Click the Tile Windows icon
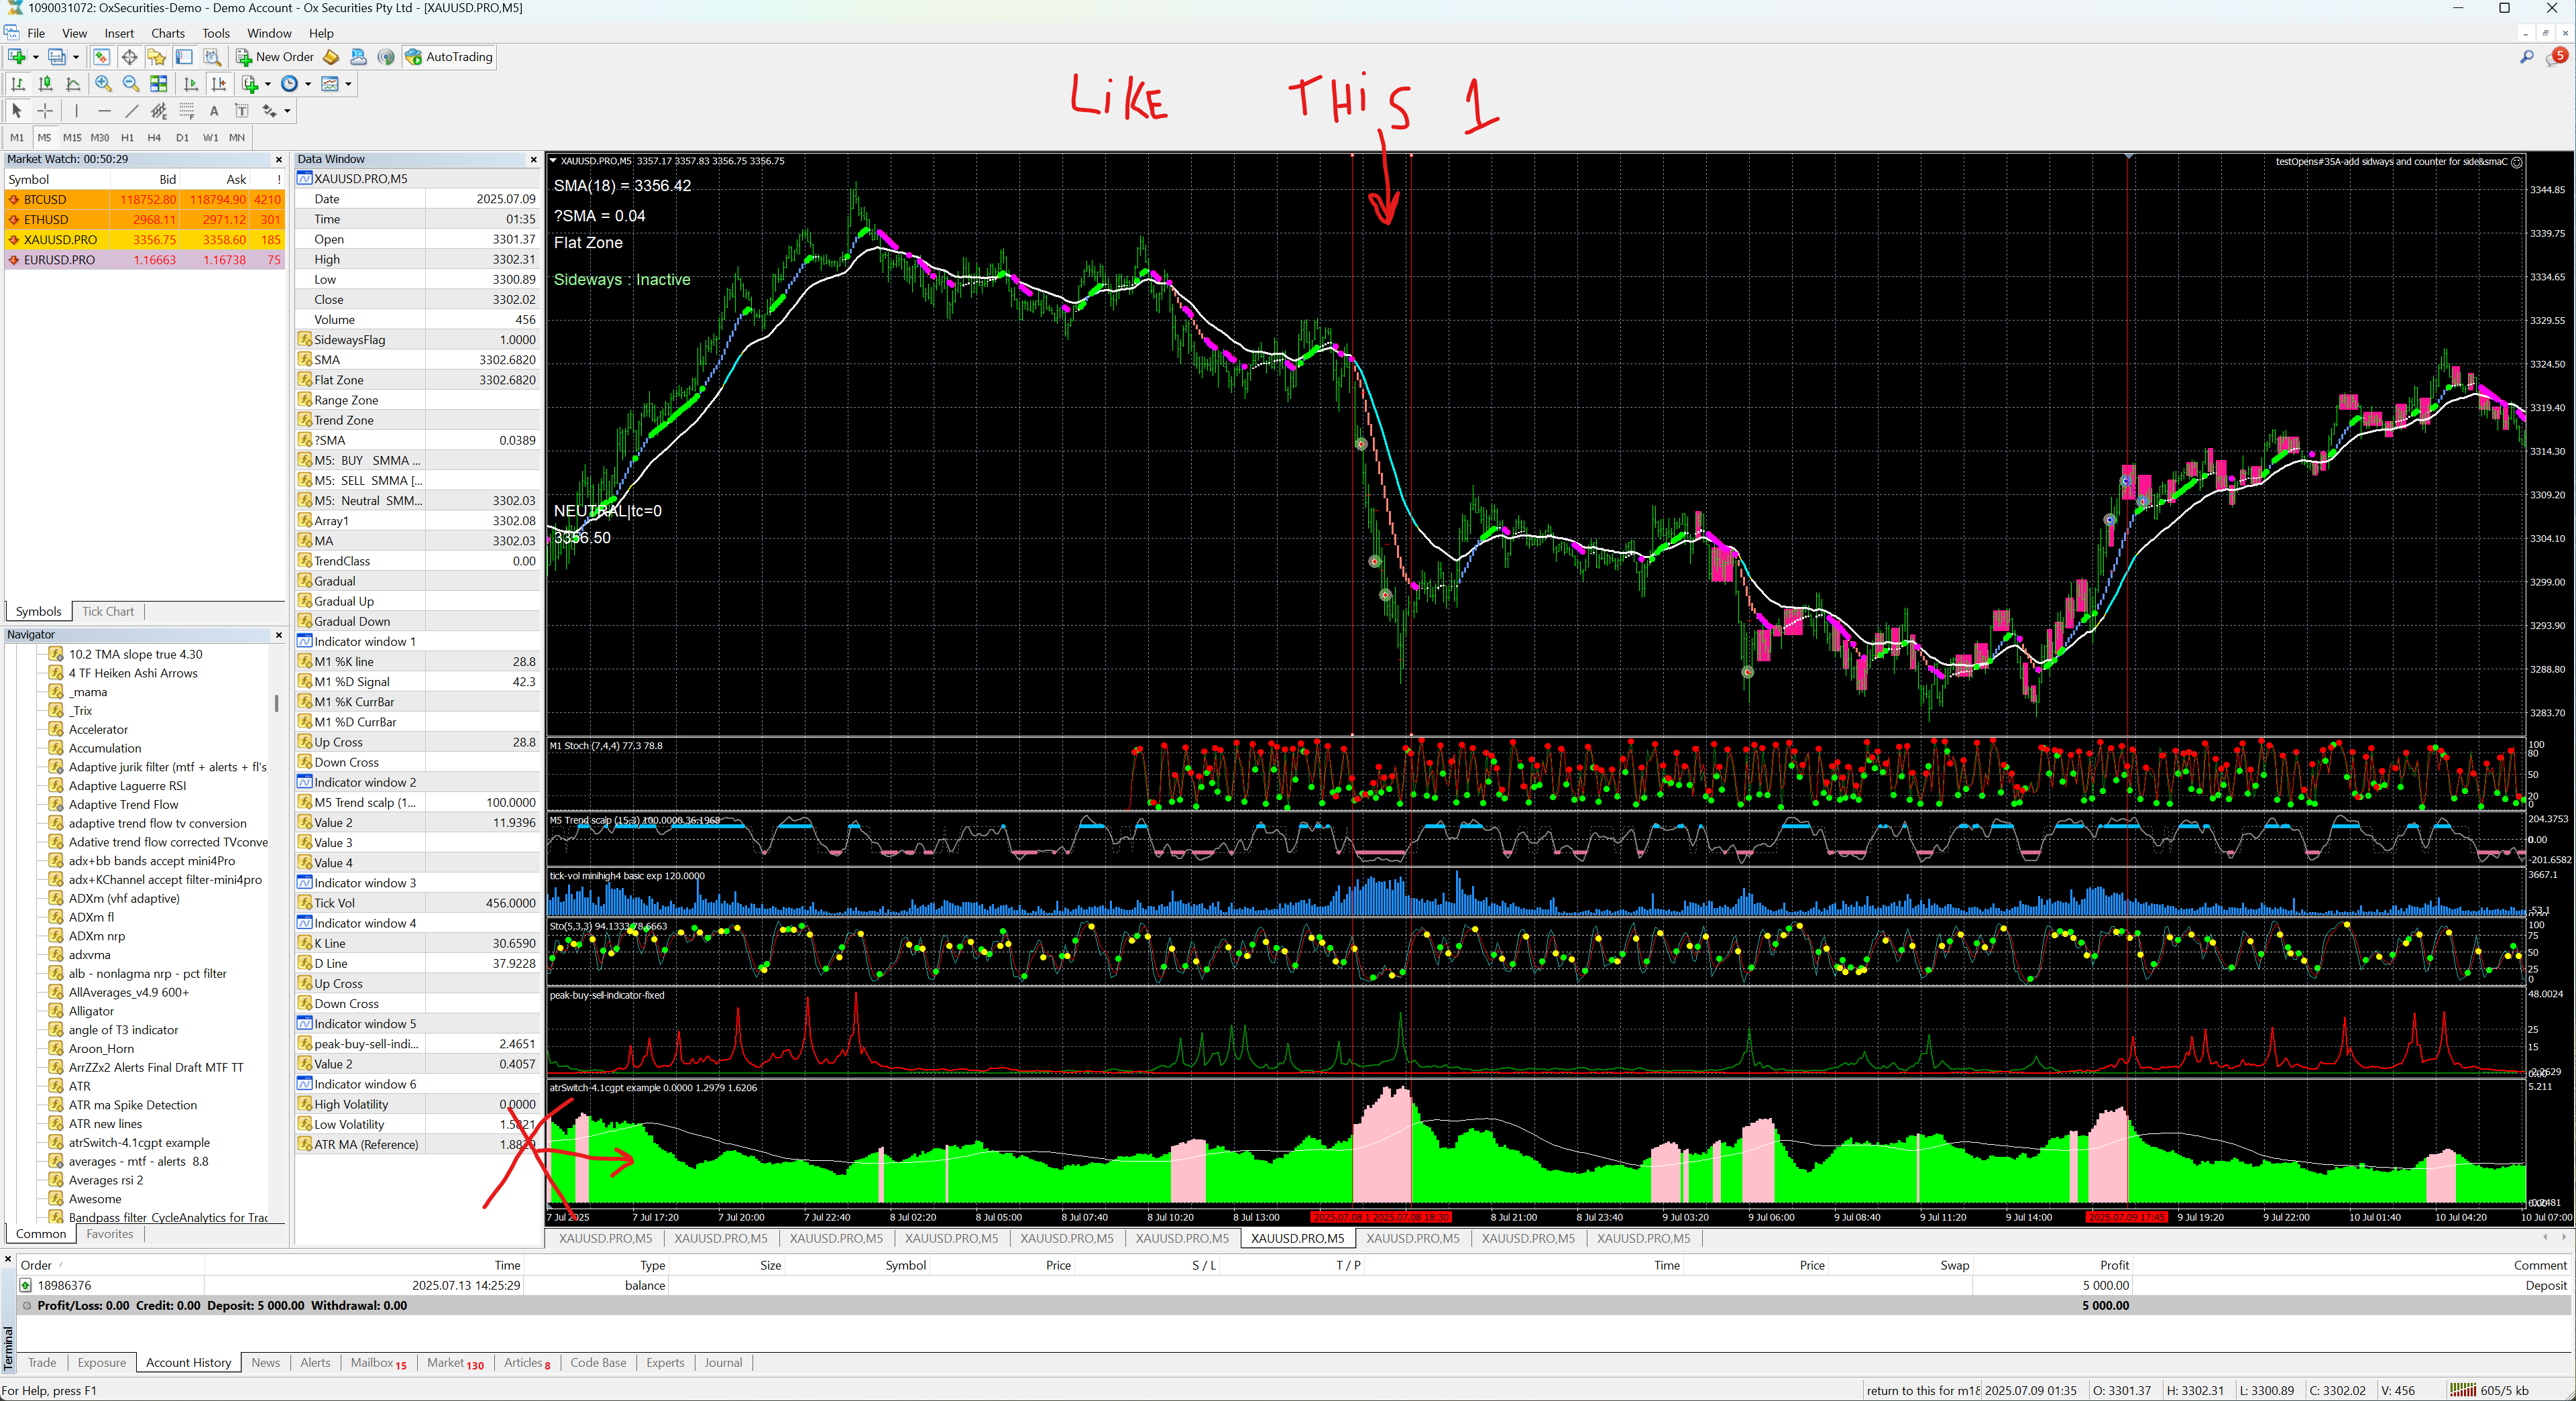The height and width of the screenshot is (1401, 2576). (159, 84)
